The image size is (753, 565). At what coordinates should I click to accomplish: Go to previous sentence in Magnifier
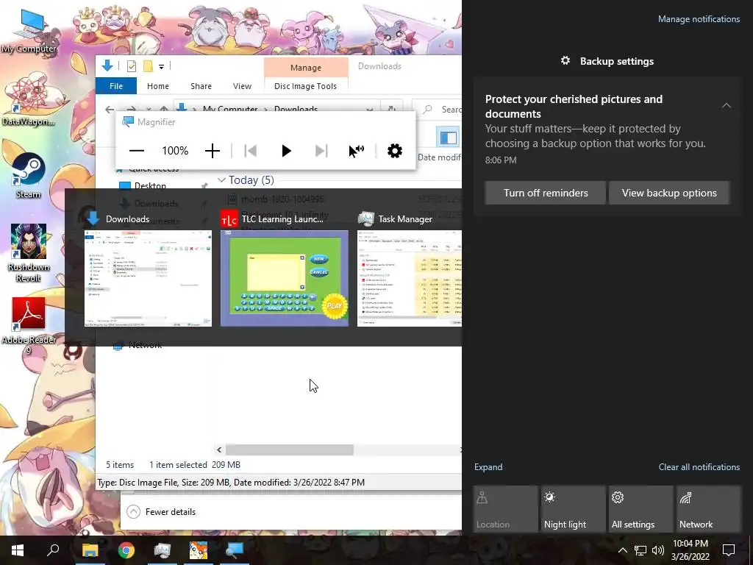click(250, 151)
